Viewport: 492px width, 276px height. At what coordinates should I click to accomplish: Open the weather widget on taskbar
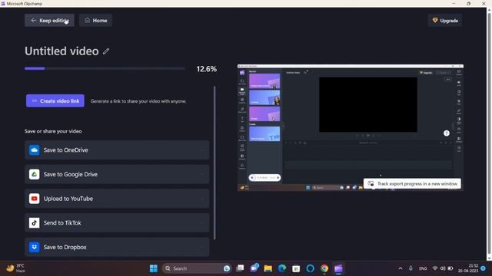click(15, 268)
